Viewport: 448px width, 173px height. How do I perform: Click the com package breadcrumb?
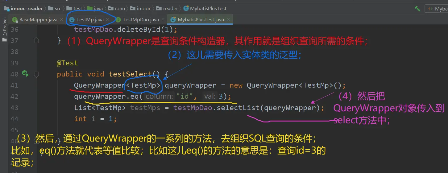tap(117, 8)
